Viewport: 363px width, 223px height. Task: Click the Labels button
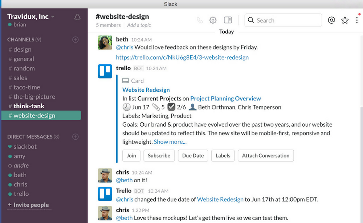223,155
